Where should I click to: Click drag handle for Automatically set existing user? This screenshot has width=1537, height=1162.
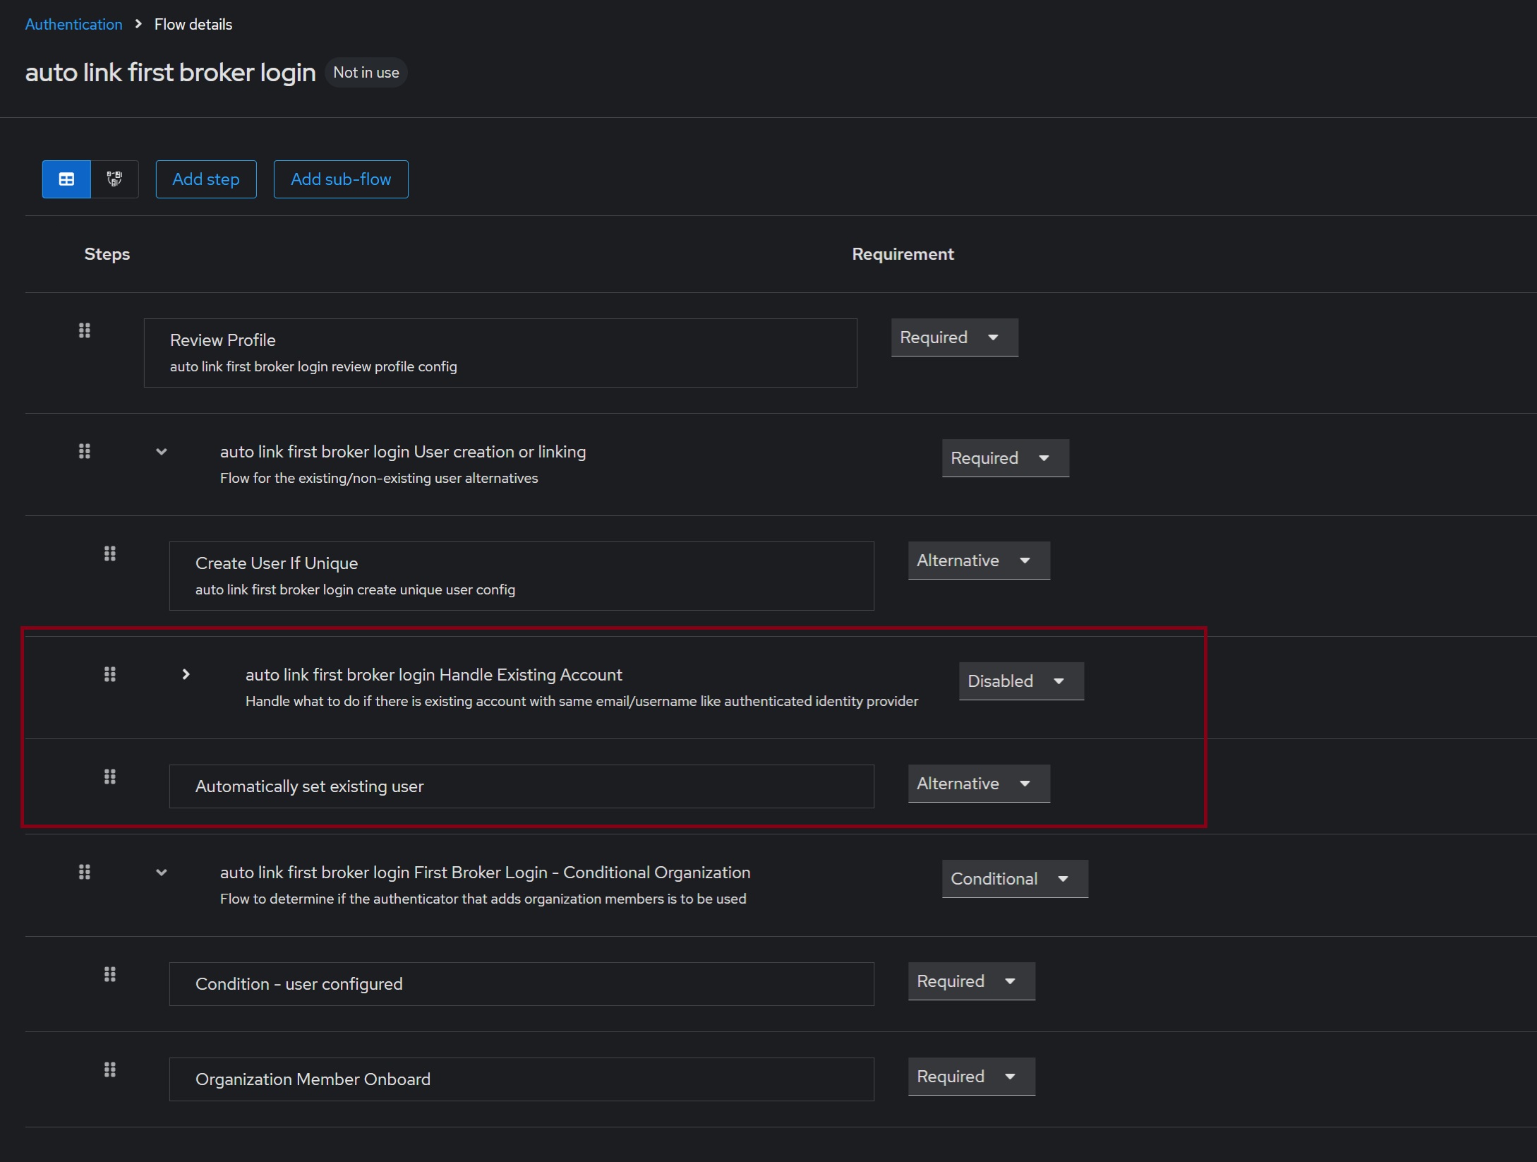110,777
